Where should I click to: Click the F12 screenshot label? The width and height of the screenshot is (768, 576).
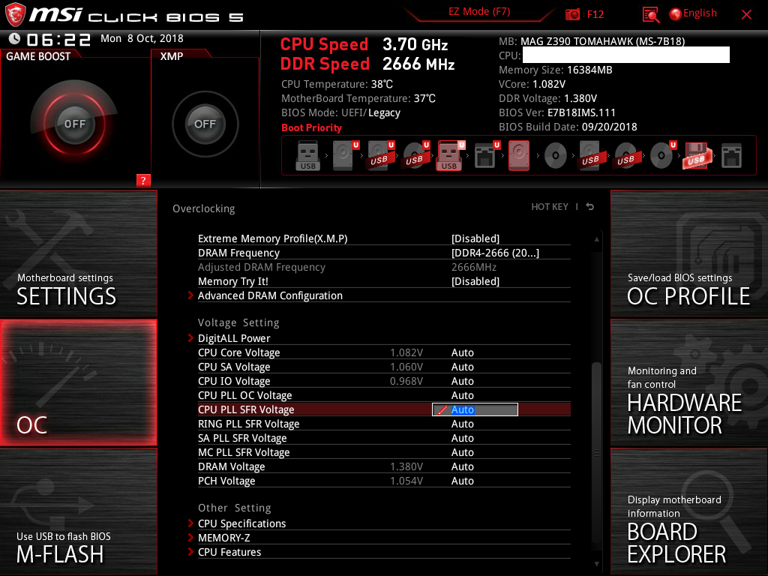coord(595,14)
